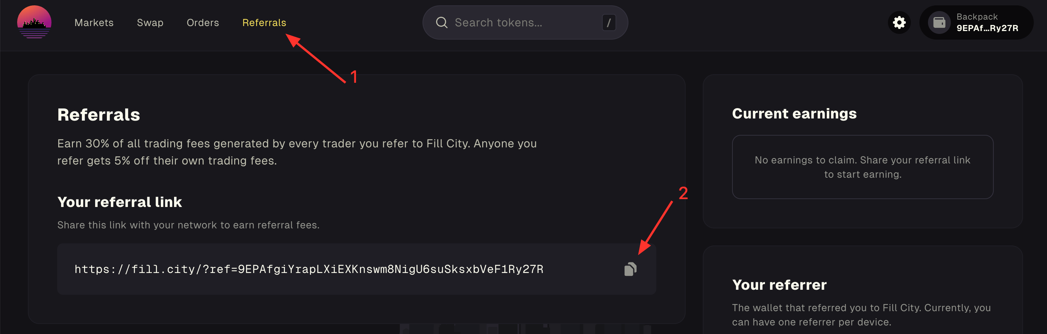1047x334 pixels.
Task: Open the settings gear icon
Action: 899,22
